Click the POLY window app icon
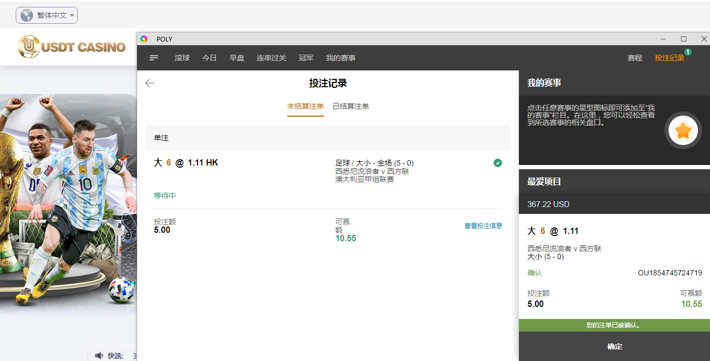The image size is (710, 361). [144, 39]
